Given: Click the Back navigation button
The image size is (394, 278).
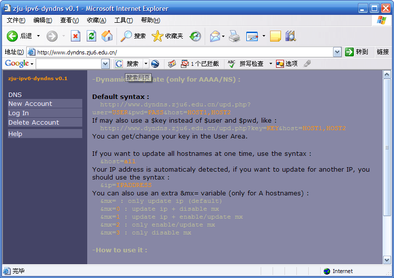Looking at the screenshot, I should point(19,36).
